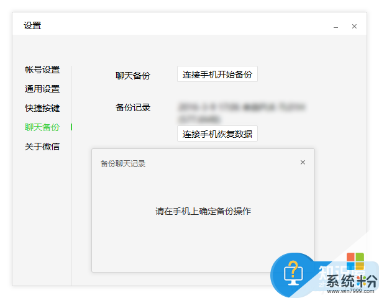The width and height of the screenshot is (379, 298).
Task: Click the 连接手机恢复数据 button
Action: 217,133
